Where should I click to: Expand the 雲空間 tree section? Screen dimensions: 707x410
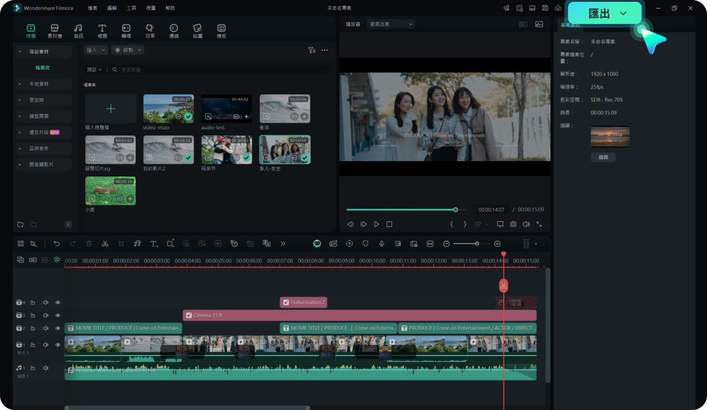pos(20,100)
